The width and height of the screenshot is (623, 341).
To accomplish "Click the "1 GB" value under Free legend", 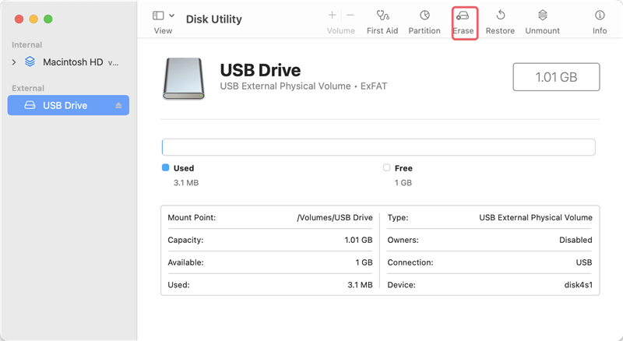I will tap(403, 183).
